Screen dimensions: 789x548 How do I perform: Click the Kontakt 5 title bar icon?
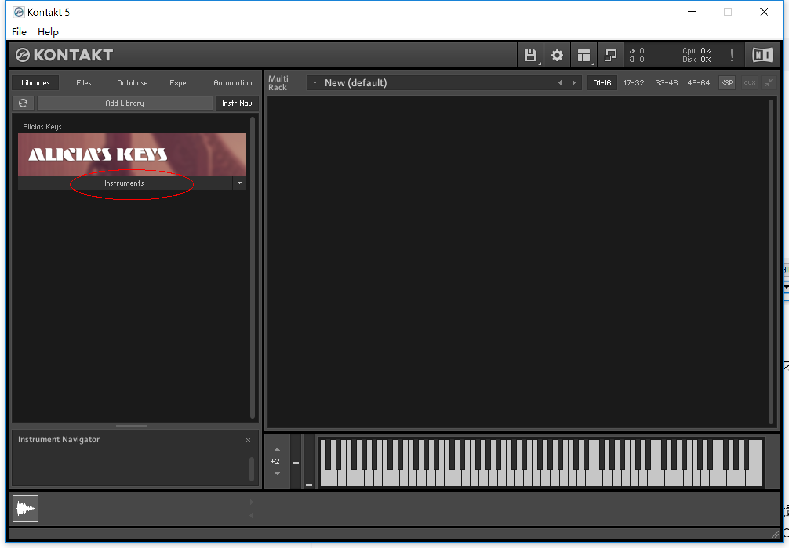pyautogui.click(x=18, y=12)
